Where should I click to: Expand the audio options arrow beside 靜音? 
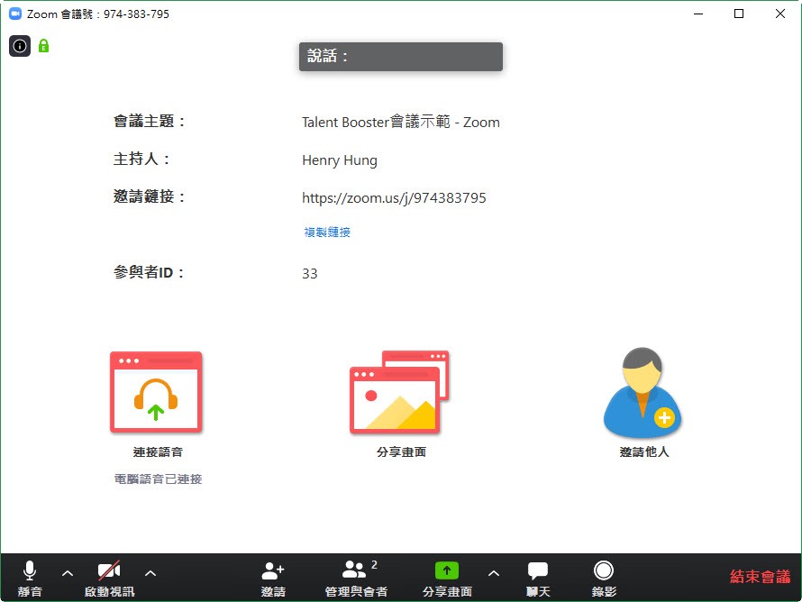(x=68, y=573)
